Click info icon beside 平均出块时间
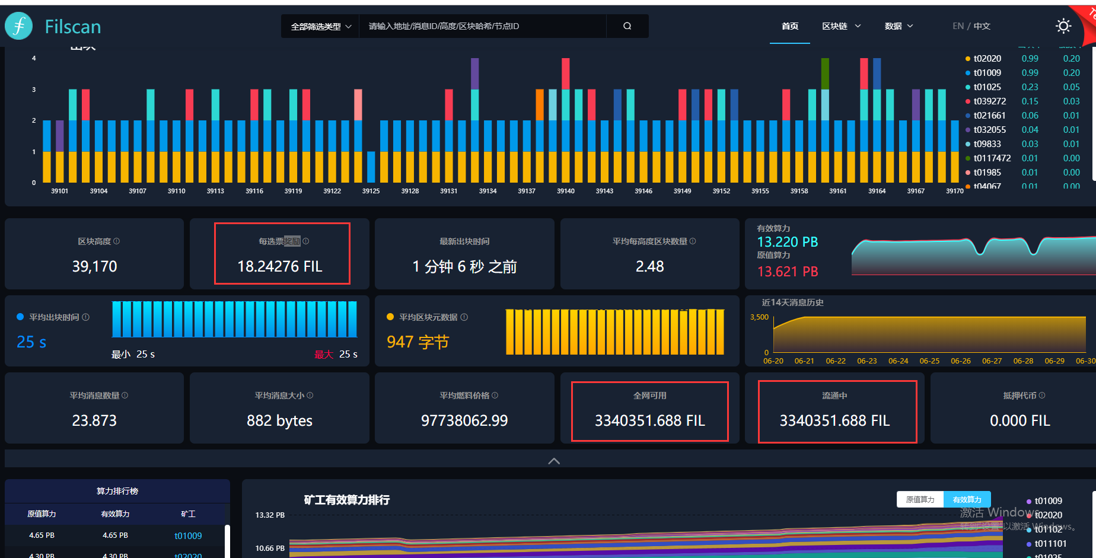The image size is (1096, 558). point(86,317)
